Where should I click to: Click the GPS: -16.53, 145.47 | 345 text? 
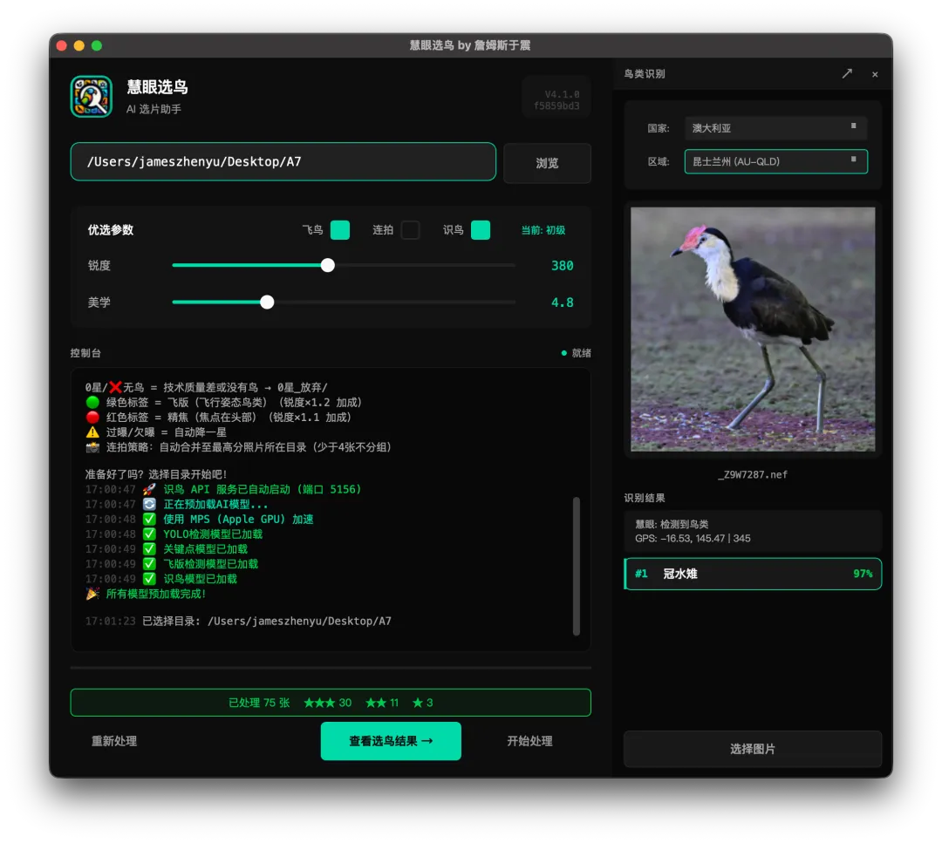693,539
